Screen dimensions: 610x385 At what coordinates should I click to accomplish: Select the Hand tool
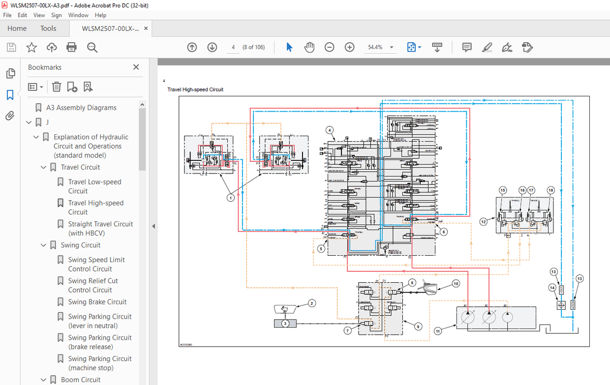click(x=309, y=47)
